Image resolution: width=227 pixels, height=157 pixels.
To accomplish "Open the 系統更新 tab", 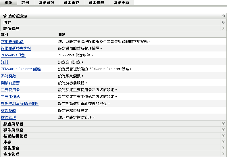I will click(x=122, y=3).
